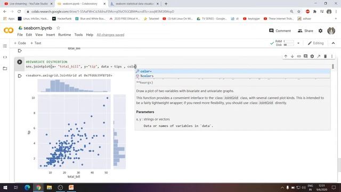Screen dimensions: 341x192
Task: Click the HackerRank bookmark
Action: [62, 19]
